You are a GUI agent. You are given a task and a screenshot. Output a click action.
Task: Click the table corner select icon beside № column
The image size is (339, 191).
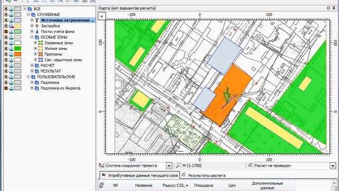pyautogui.click(x=101, y=185)
